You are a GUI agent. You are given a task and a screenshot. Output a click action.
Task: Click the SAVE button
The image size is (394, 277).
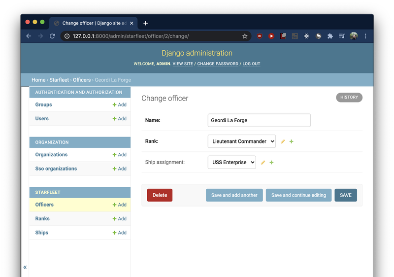pos(346,195)
